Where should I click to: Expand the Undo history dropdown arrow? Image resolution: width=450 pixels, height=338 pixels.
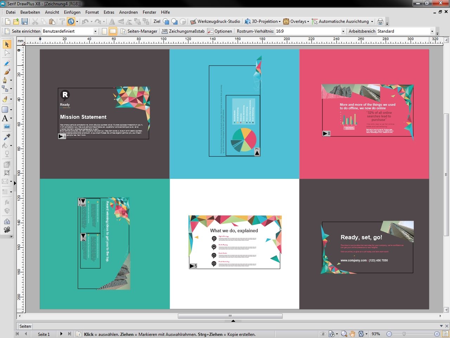click(x=91, y=22)
